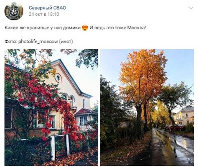
Task: Click the yellow house behind the parked cars
Action: (184, 116)
